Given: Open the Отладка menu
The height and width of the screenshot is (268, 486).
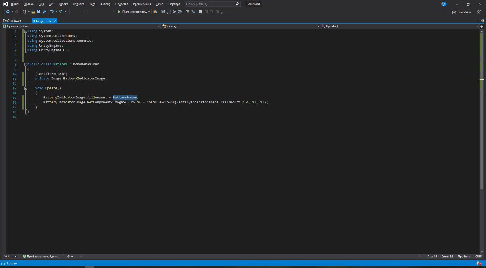Looking at the screenshot, I should point(78,4).
